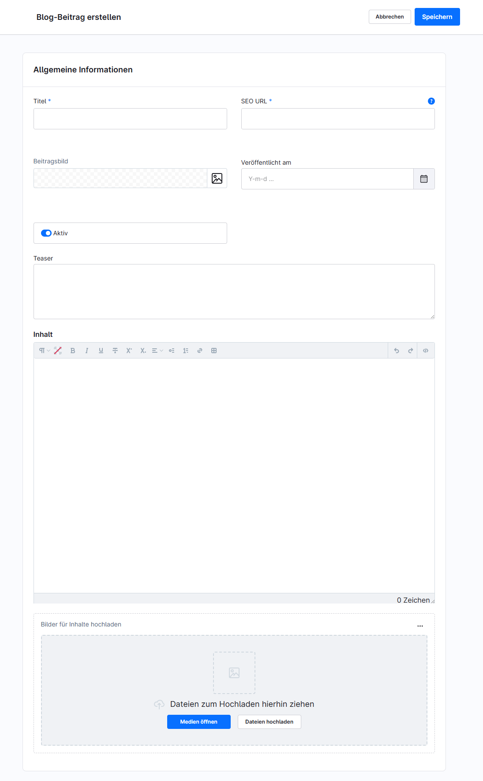Click the Speichern button

437,17
